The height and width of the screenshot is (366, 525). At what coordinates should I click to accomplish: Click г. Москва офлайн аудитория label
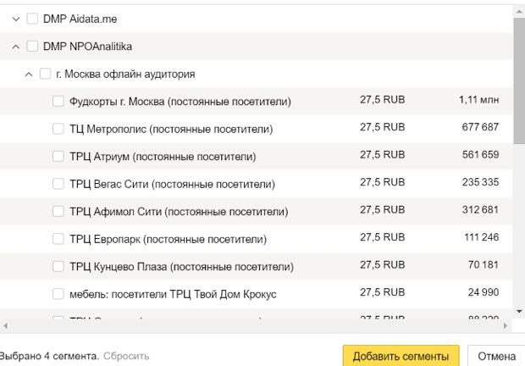(x=125, y=74)
